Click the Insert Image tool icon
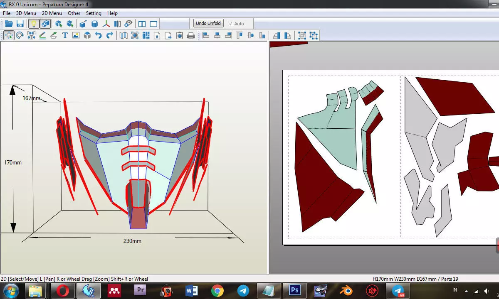The height and width of the screenshot is (299, 499). pos(76,36)
